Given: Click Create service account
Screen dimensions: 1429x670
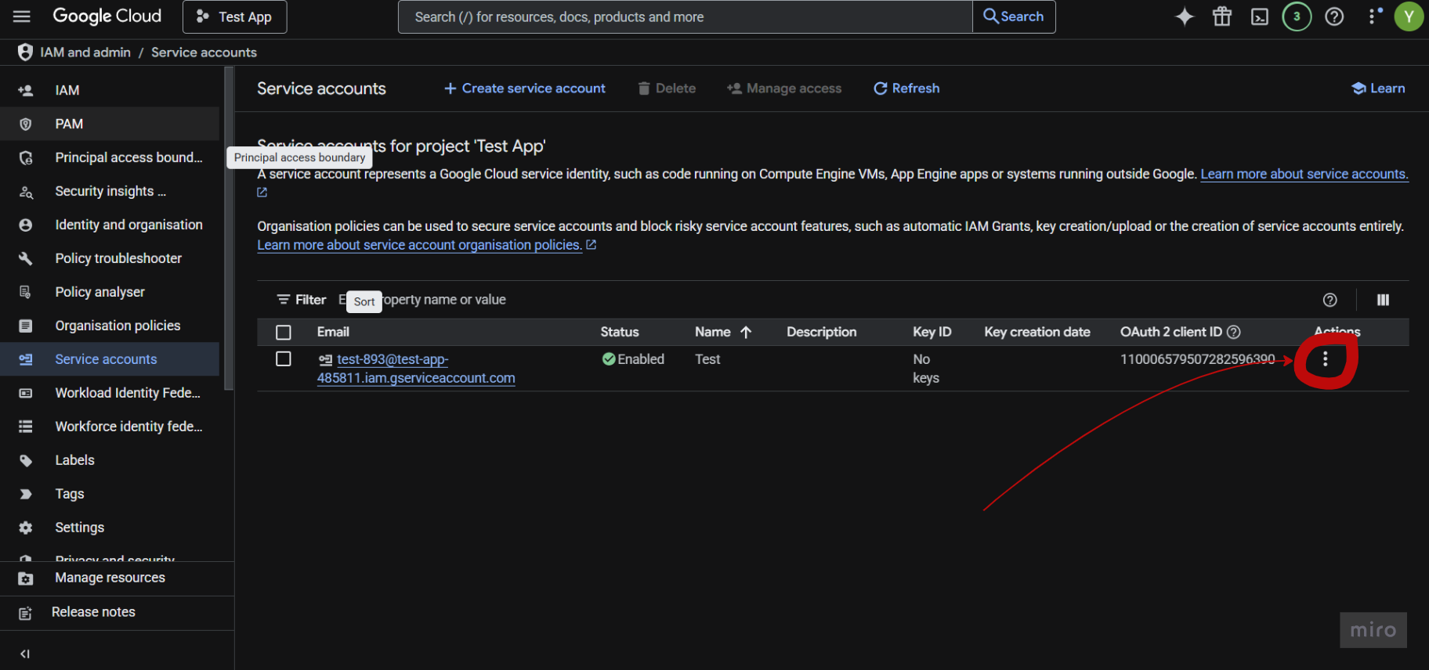Looking at the screenshot, I should [525, 88].
